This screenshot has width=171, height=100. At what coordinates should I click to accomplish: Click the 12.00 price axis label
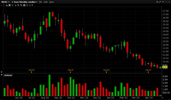pyautogui.click(x=166, y=48)
